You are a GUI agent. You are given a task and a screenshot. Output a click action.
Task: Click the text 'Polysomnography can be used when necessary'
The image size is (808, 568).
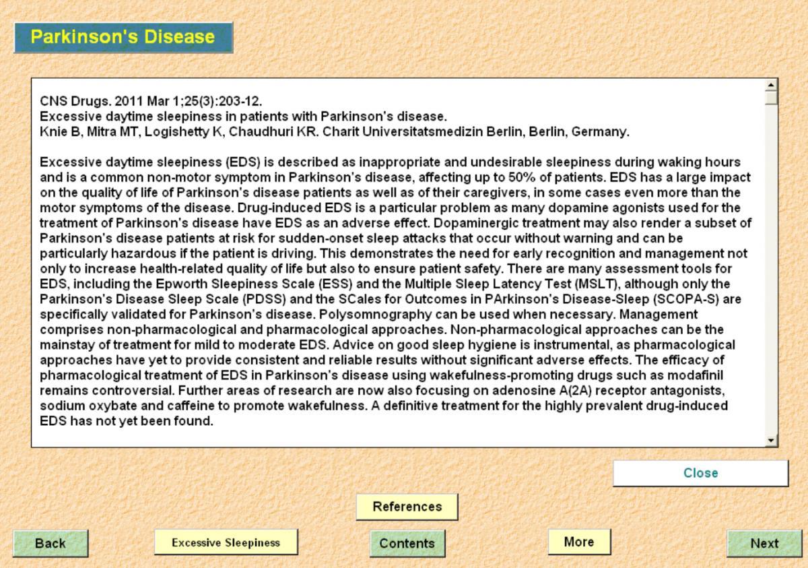[x=467, y=314]
